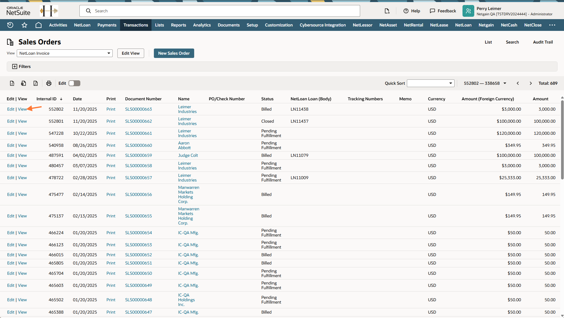Screen dimensions: 564x318
Task: Show more navigation menus via the ellipsis
Action: point(552,25)
